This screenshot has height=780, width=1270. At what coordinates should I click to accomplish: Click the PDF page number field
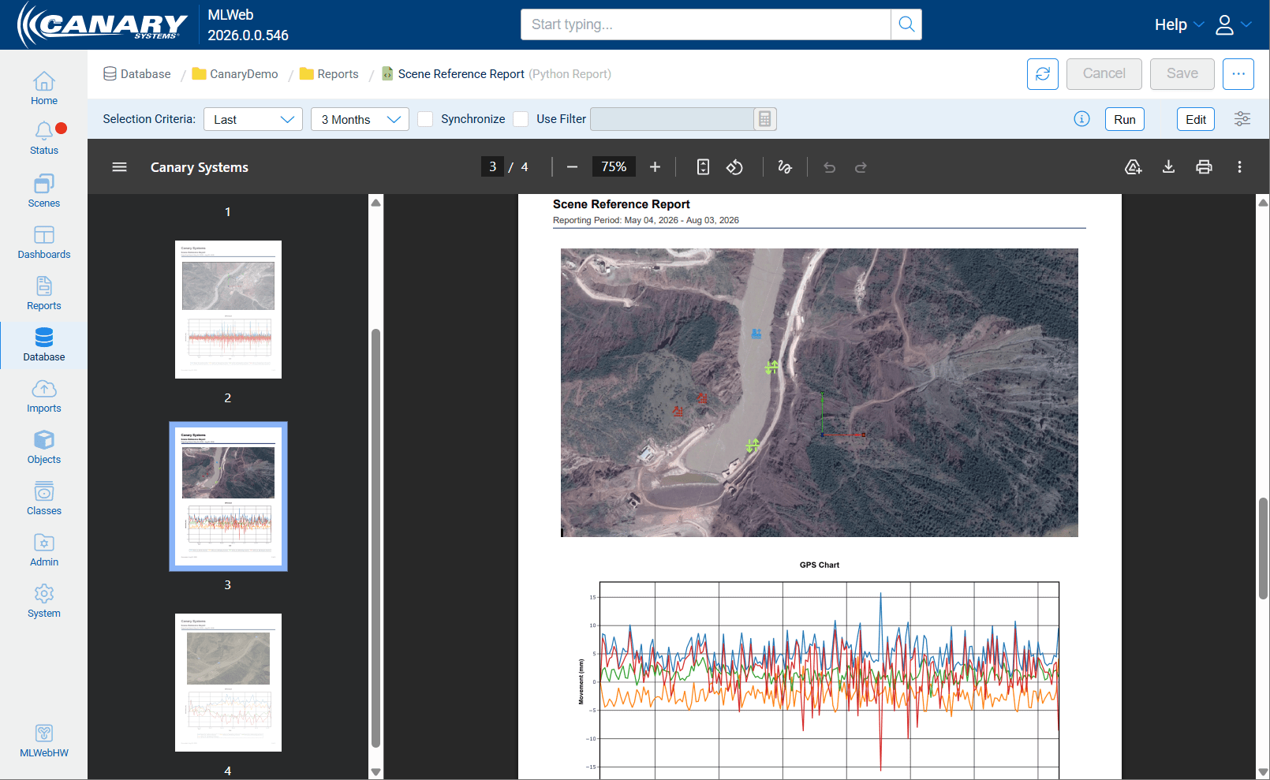click(x=493, y=167)
